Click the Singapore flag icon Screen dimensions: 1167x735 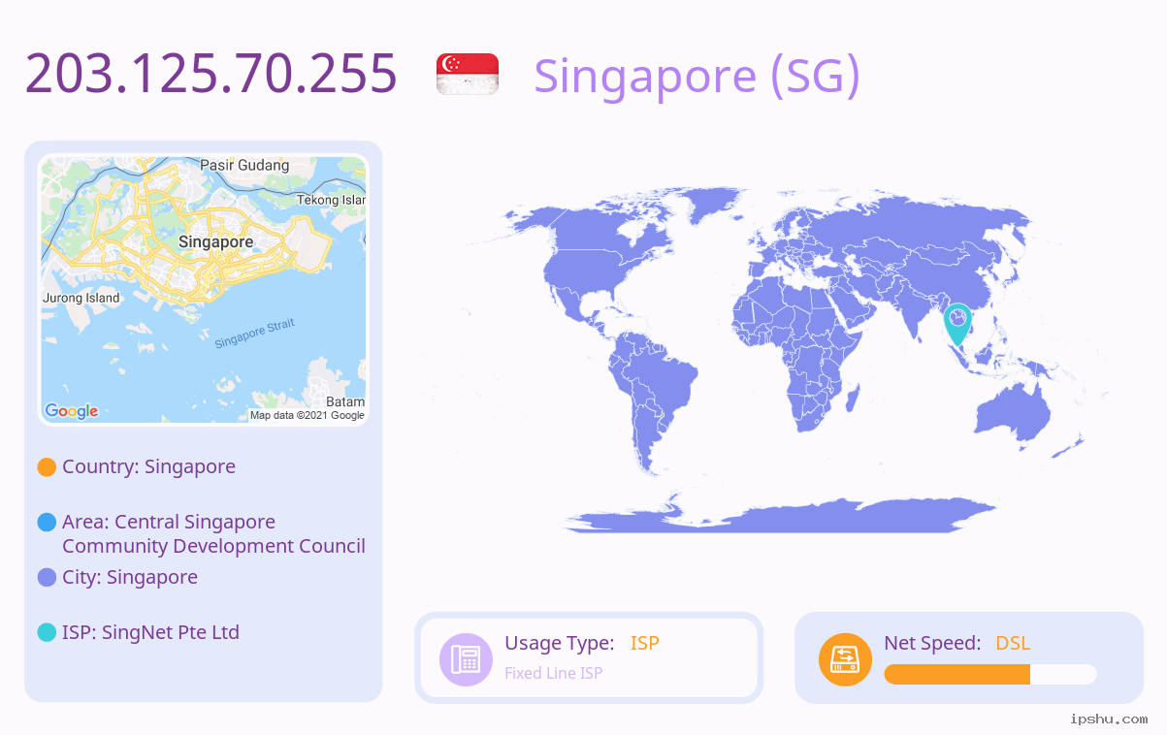[468, 74]
